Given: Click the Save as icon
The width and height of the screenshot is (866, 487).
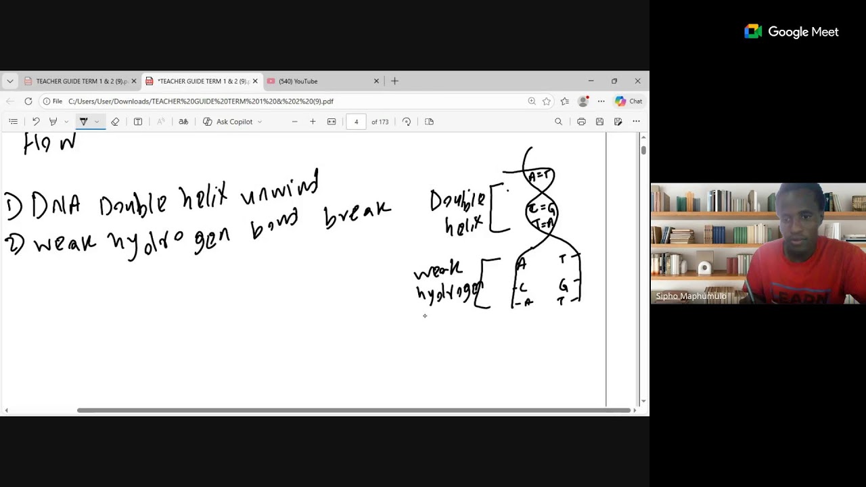Looking at the screenshot, I should (618, 122).
